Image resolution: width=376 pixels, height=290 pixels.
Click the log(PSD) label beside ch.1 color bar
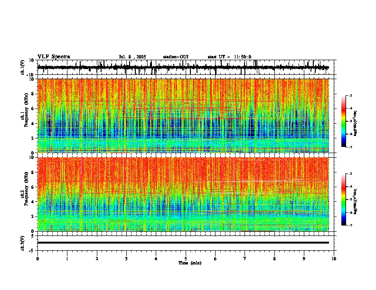(356, 124)
